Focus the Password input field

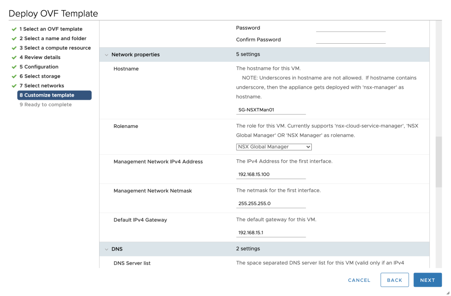[351, 28]
